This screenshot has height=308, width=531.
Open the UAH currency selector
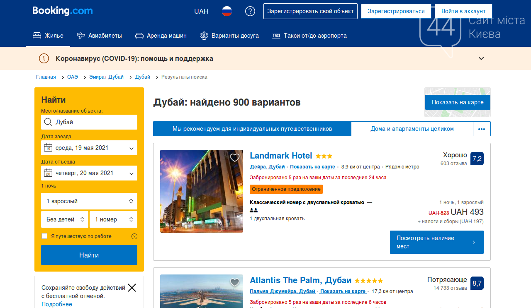(201, 11)
